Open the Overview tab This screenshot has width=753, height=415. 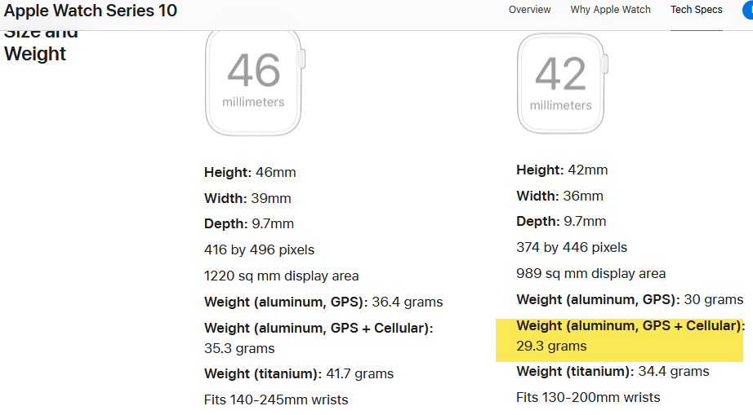pyautogui.click(x=529, y=10)
